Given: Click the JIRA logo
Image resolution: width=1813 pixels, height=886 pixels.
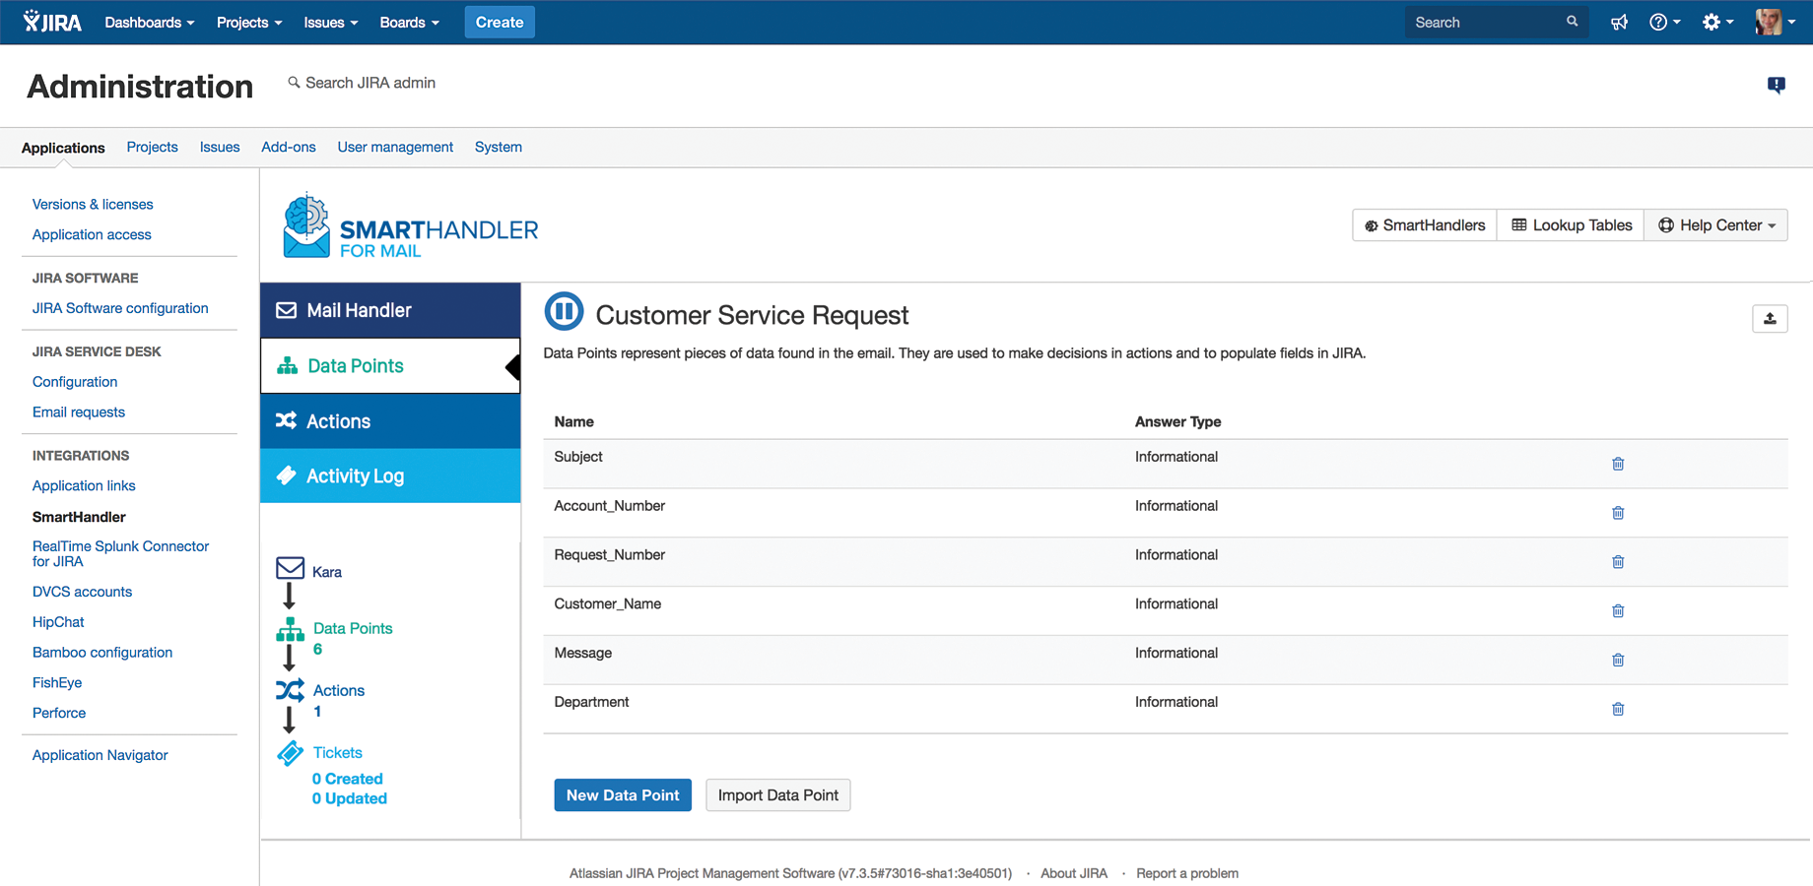Looking at the screenshot, I should pyautogui.click(x=52, y=22).
